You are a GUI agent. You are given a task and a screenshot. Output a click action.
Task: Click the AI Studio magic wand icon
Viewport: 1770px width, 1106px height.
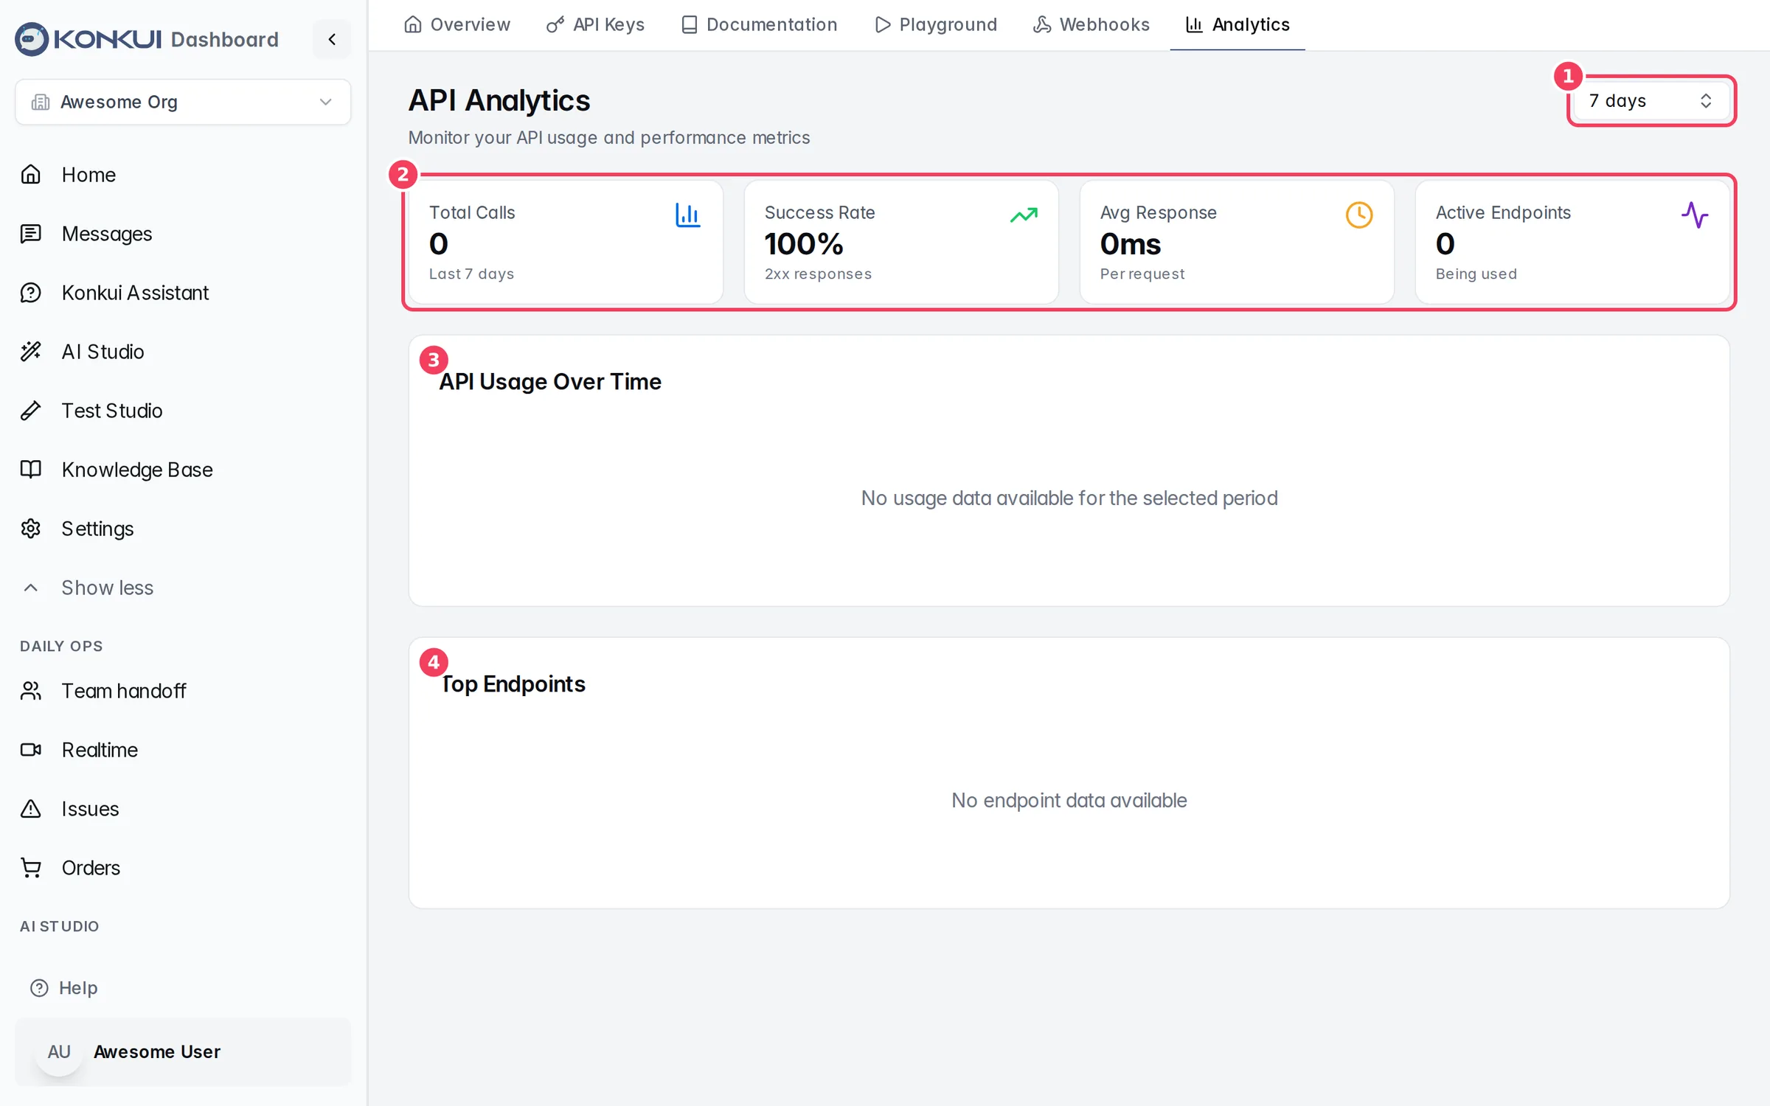pos(31,352)
